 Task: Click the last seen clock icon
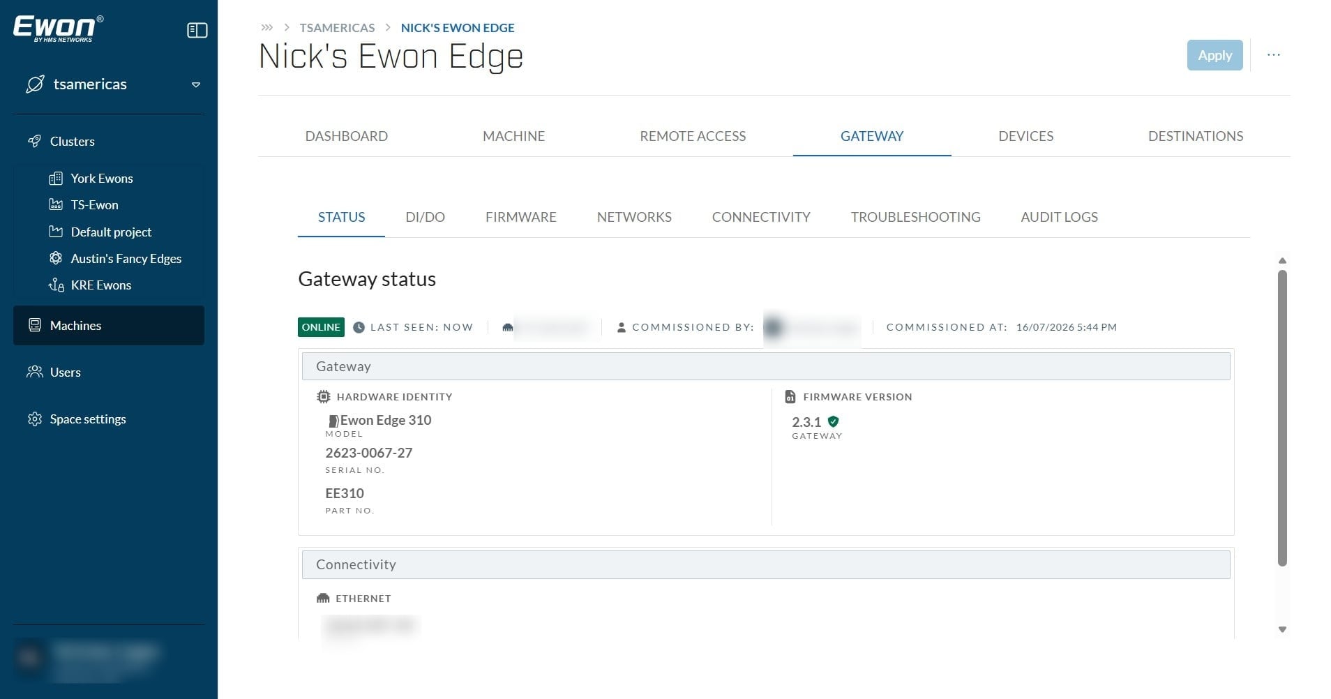359,327
